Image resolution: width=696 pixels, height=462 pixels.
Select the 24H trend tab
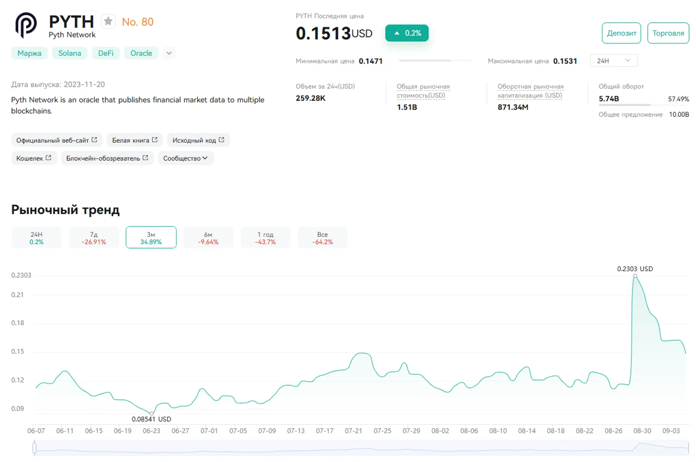tap(37, 238)
